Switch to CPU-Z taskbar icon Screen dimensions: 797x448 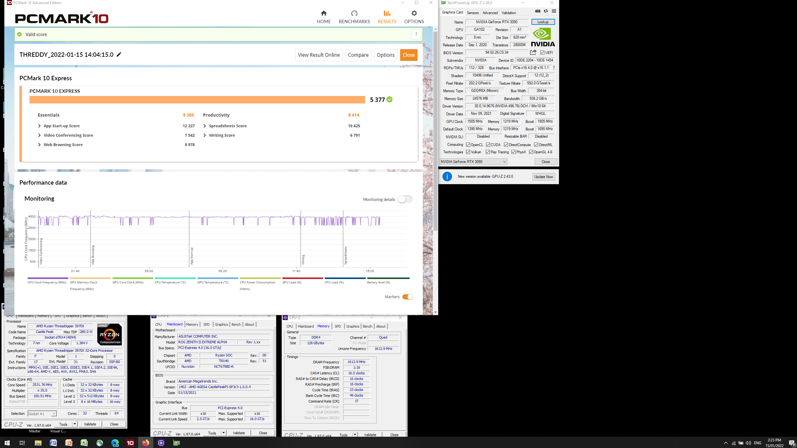(x=161, y=443)
